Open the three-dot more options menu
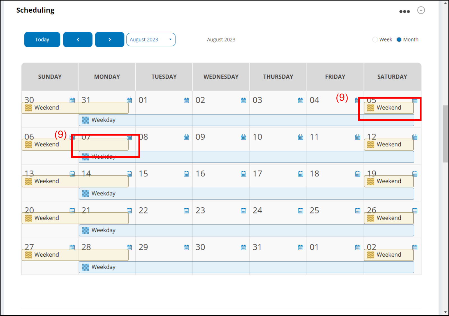 (404, 11)
